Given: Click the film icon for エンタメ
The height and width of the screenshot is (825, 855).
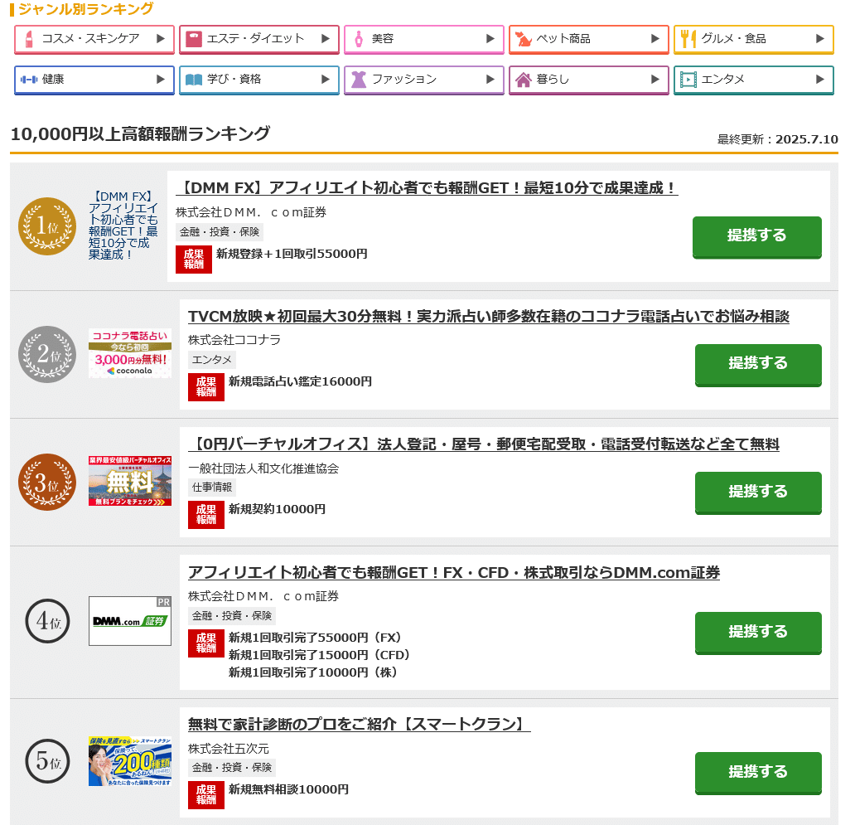Looking at the screenshot, I should click(x=688, y=80).
